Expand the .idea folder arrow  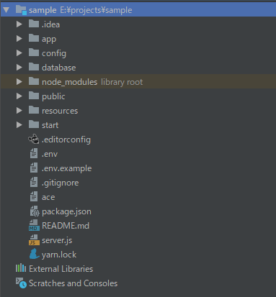(19, 24)
